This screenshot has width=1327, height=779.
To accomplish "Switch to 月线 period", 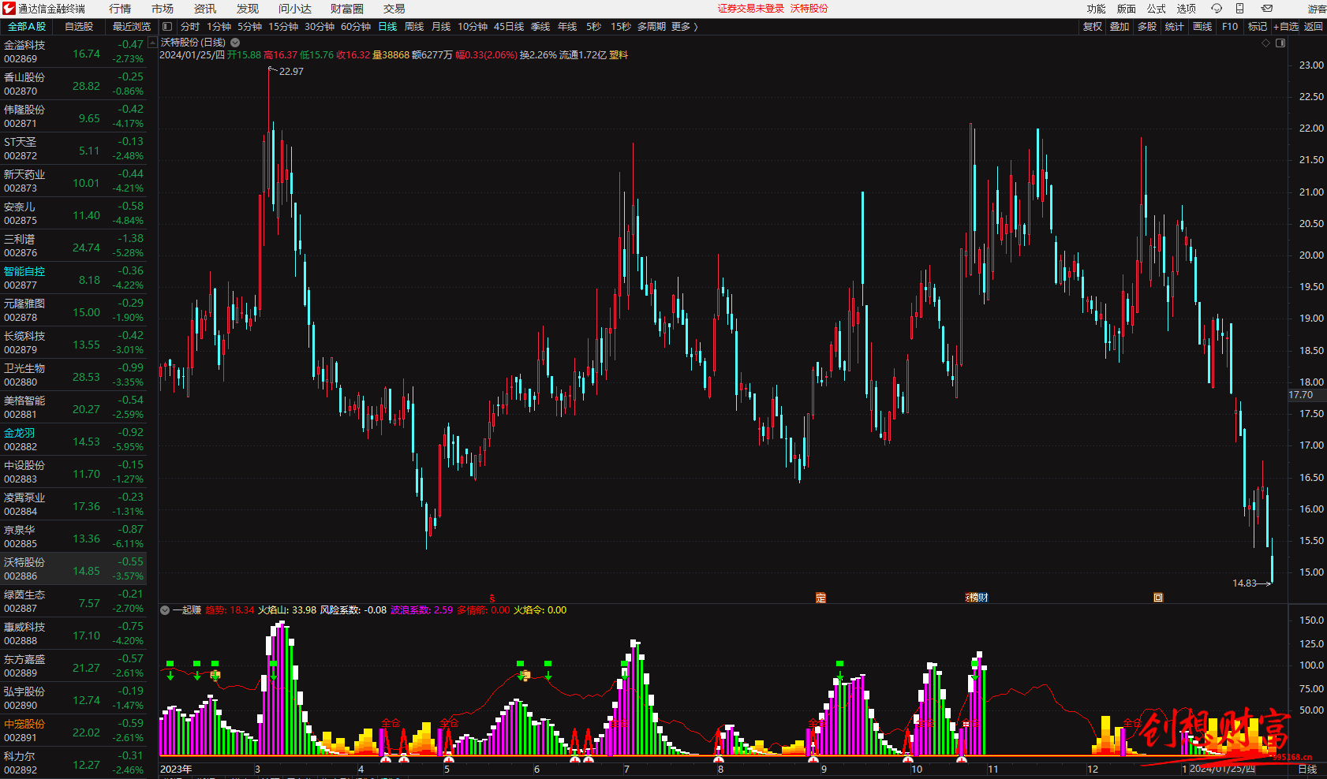I will tap(441, 27).
